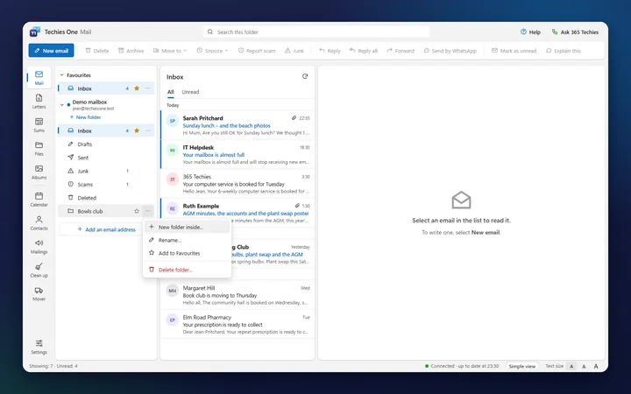The height and width of the screenshot is (394, 631).
Task: Open the Mail section in sidebar
Action: pyautogui.click(x=39, y=78)
